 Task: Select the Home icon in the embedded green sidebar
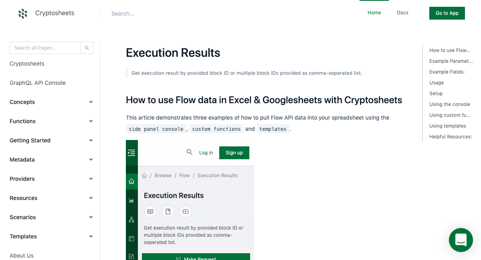click(132, 181)
